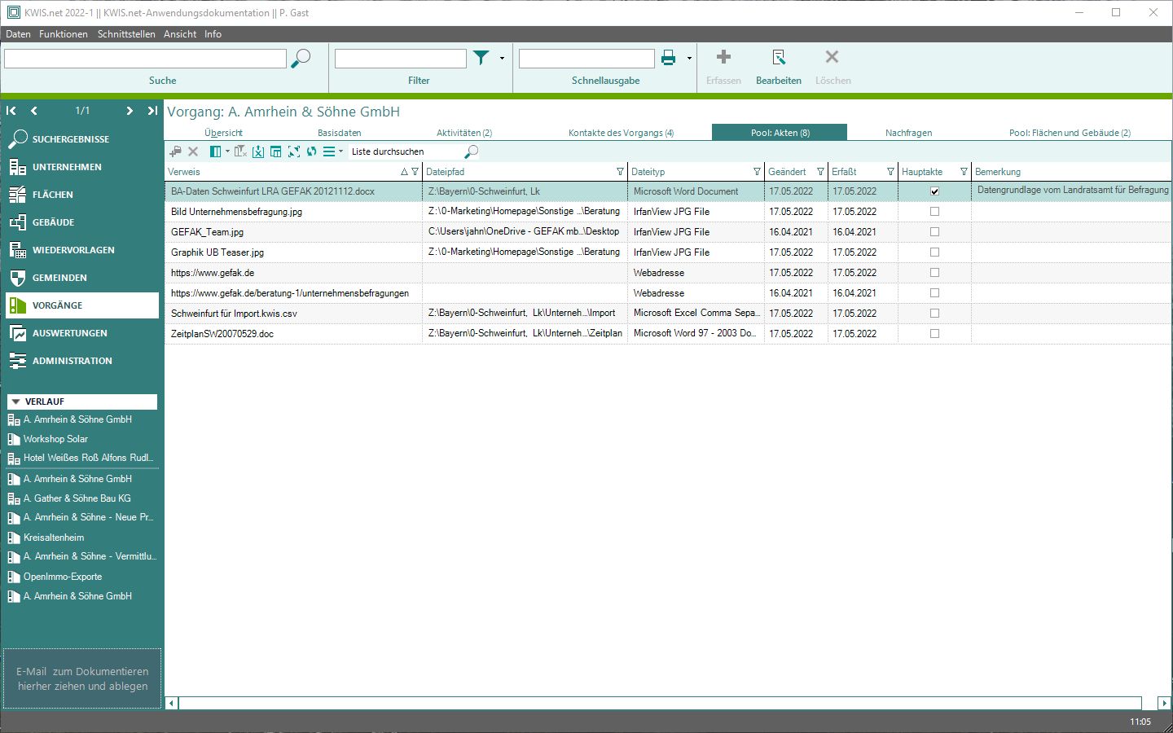Image resolution: width=1173 pixels, height=733 pixels.
Task: Switch to the Kontakte des Vorgangs (4) tab
Action: pyautogui.click(x=621, y=133)
